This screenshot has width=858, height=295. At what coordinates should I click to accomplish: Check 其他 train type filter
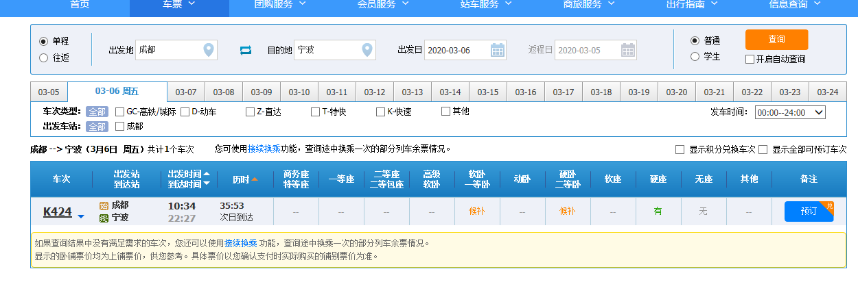coord(445,111)
